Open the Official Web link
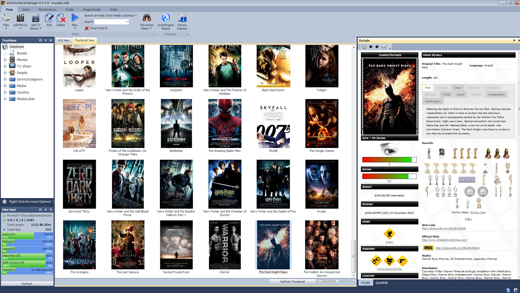The height and width of the screenshot is (293, 520). tap(445, 240)
